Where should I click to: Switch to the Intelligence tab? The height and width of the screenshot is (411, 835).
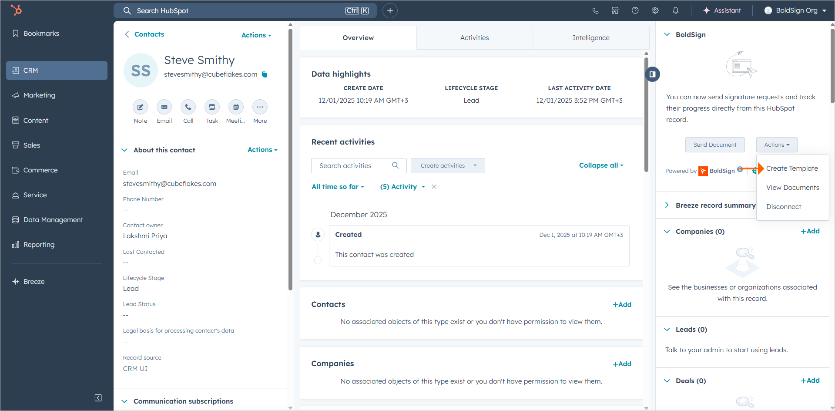coord(591,38)
